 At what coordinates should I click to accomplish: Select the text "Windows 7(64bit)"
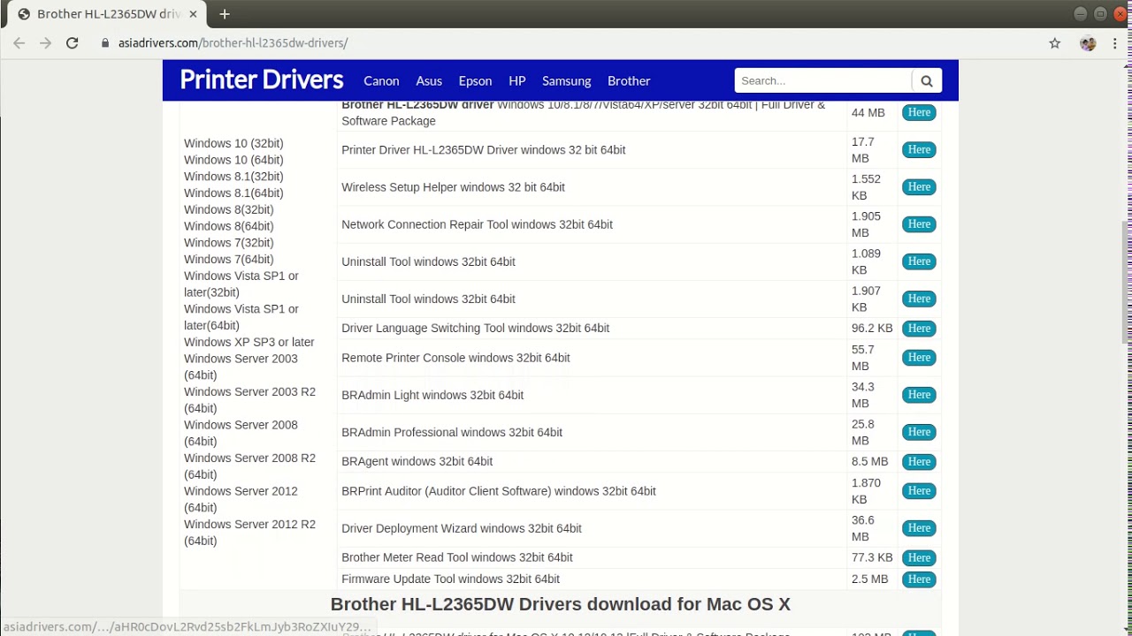(x=229, y=259)
